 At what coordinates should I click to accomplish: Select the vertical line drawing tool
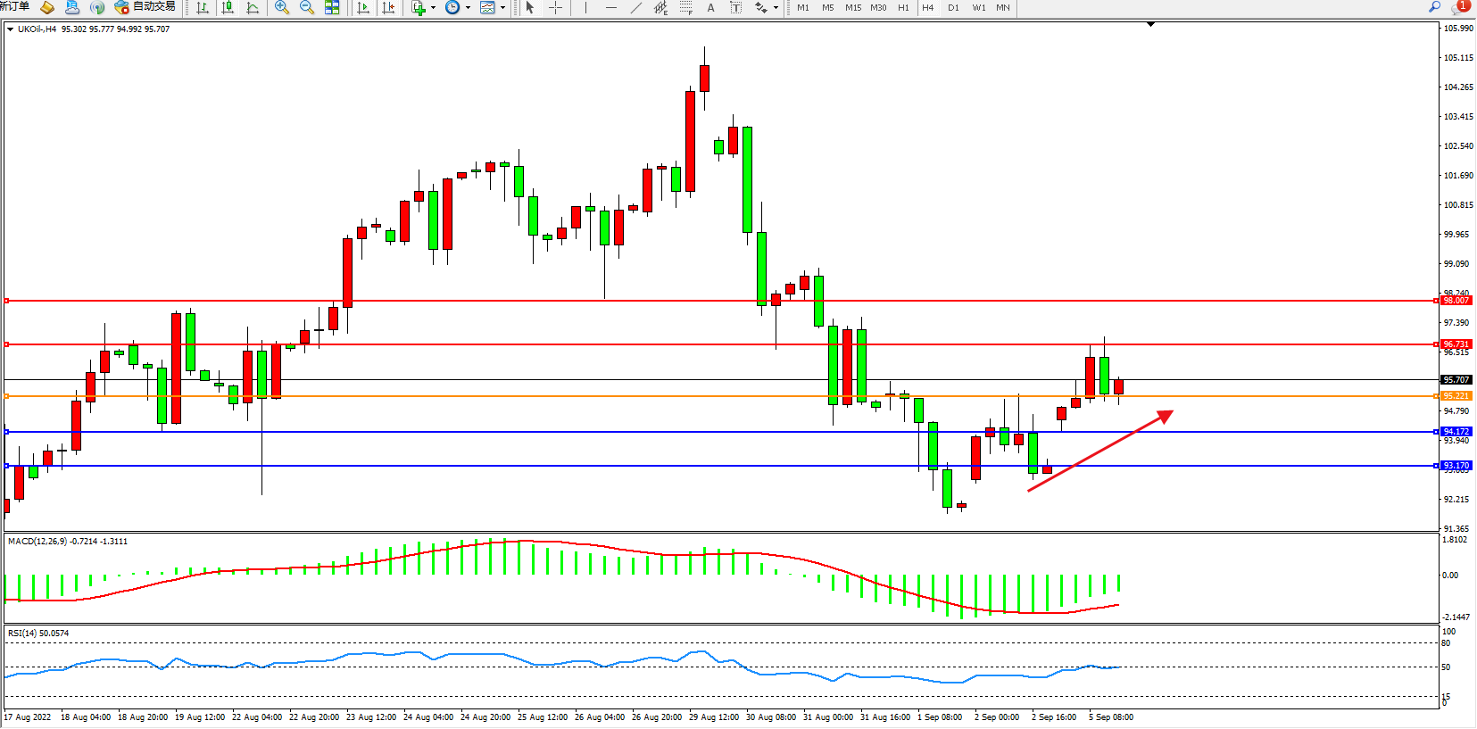tap(585, 8)
